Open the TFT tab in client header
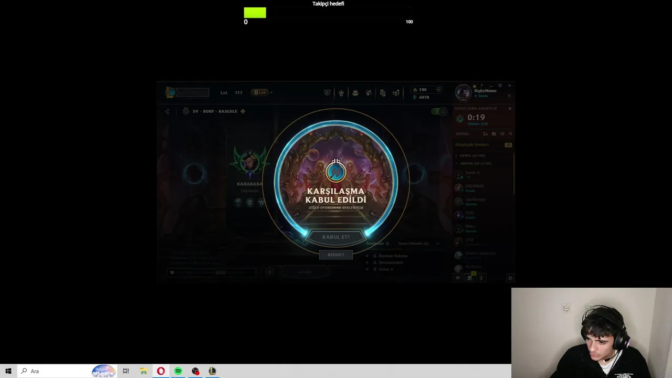The height and width of the screenshot is (378, 672). click(239, 93)
